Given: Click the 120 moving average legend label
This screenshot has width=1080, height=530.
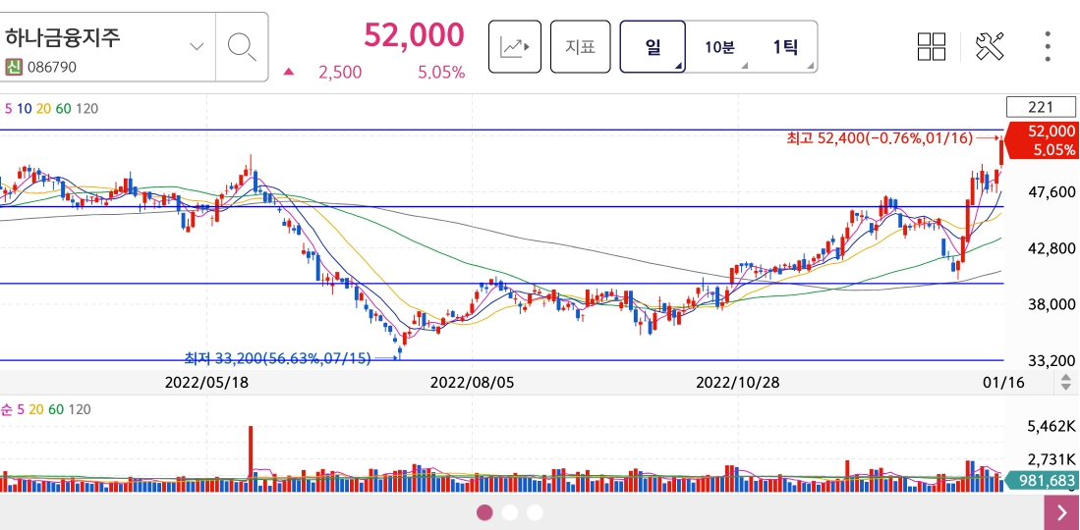Looking at the screenshot, I should 86,108.
